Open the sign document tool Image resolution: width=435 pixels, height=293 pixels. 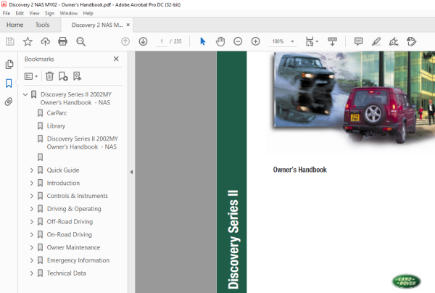pyautogui.click(x=394, y=41)
